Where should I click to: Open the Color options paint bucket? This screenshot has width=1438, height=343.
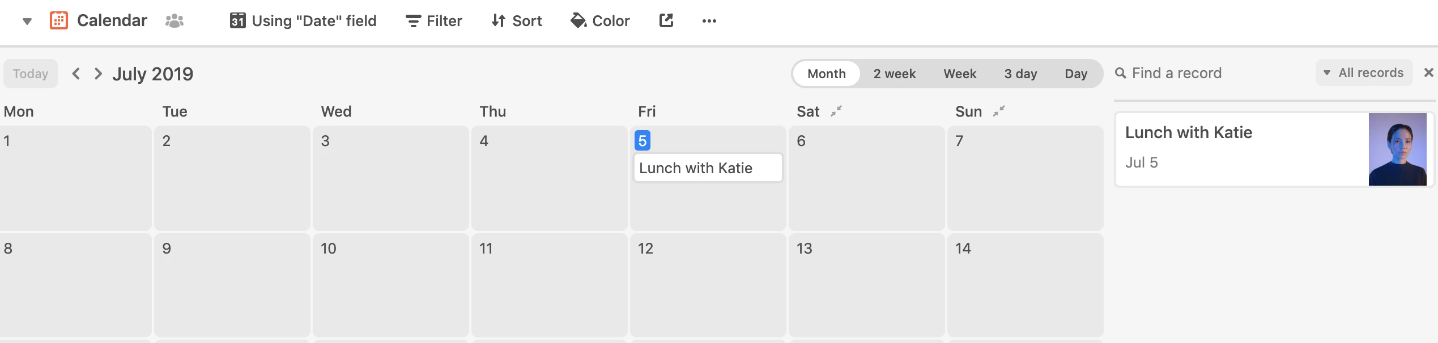point(600,21)
